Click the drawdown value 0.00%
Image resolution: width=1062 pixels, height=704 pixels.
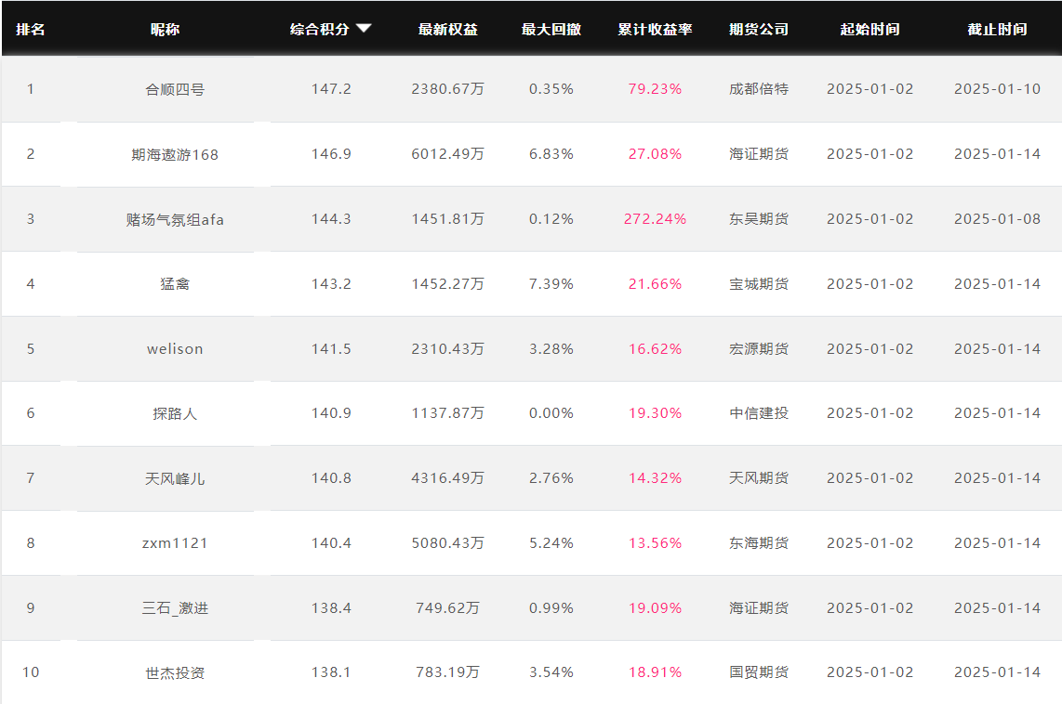pyautogui.click(x=551, y=413)
